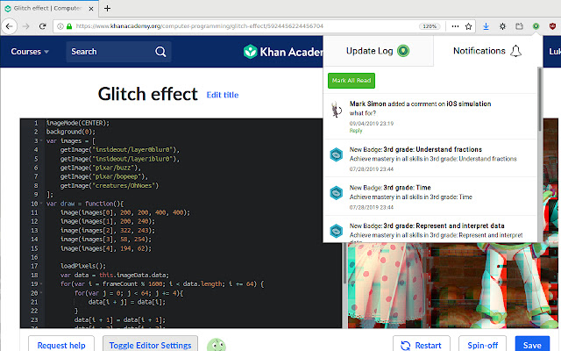Viewport: 561px width, 351px height.
Task: Restart the program with Restart button
Action: tap(421, 345)
